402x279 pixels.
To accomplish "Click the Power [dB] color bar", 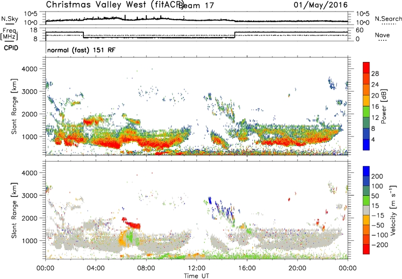I will pyautogui.click(x=366, y=106).
